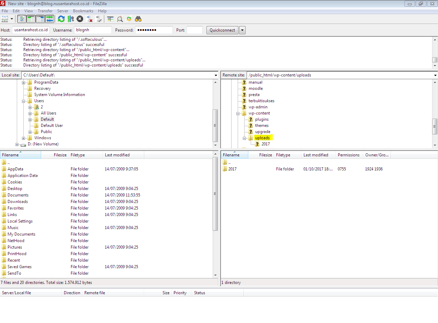Open the Bookmarks menu
Viewport: 438px width, 323px height.
(x=83, y=11)
